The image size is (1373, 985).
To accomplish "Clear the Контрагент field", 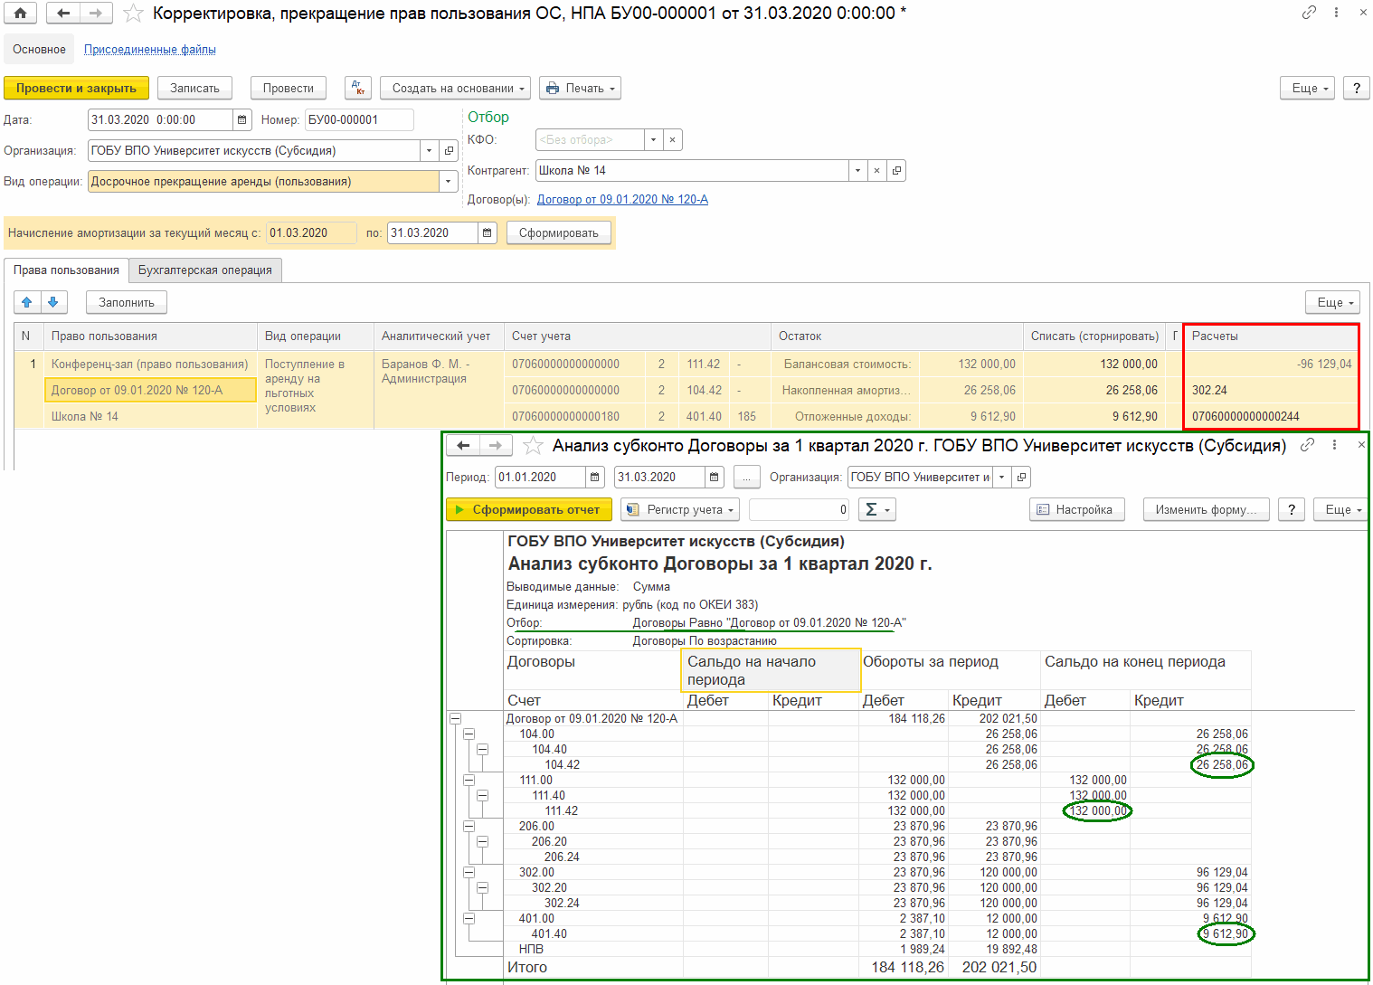I will point(876,170).
